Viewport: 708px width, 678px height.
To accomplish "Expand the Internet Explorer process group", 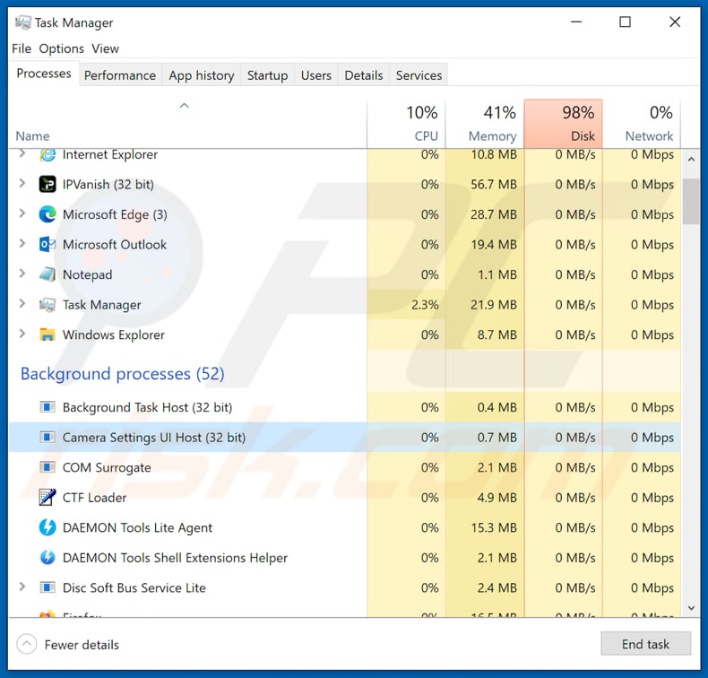I will click(x=22, y=154).
